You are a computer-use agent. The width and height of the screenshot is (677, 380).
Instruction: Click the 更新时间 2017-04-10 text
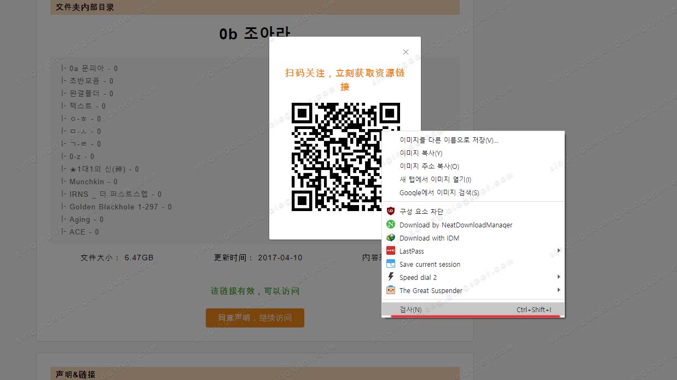pos(258,258)
